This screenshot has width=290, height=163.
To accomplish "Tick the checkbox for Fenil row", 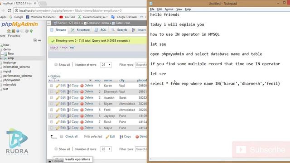I will (x=51, y=110).
